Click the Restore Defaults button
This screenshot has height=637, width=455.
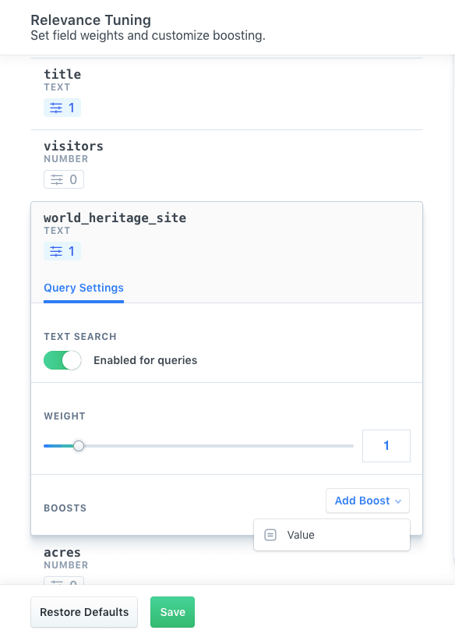83,612
